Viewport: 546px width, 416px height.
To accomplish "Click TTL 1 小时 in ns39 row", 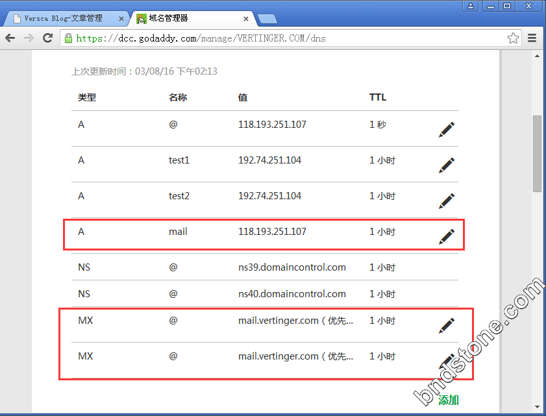I will [x=382, y=267].
